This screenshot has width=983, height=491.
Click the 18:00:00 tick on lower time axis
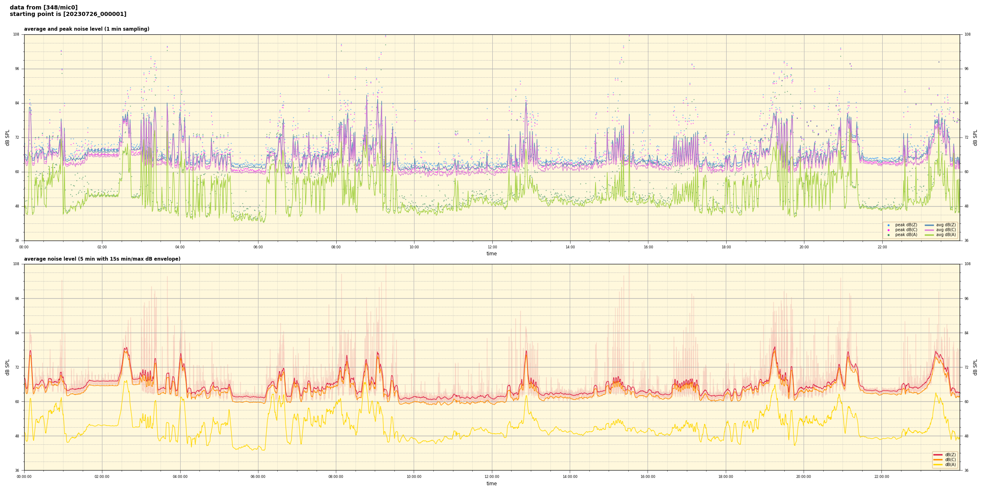(x=726, y=477)
